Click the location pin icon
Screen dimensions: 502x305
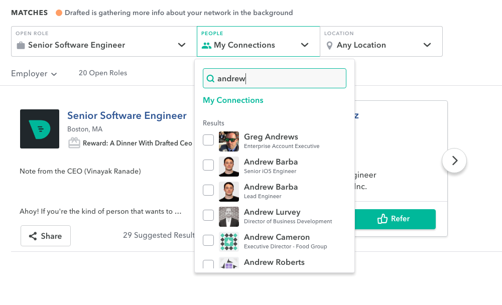tap(330, 45)
